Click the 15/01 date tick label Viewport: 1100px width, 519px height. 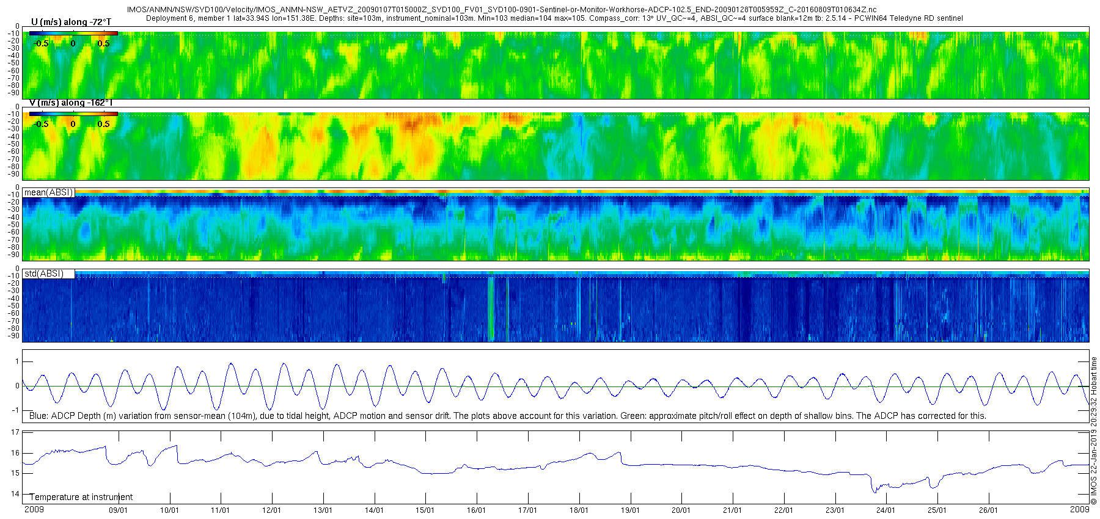tap(425, 510)
